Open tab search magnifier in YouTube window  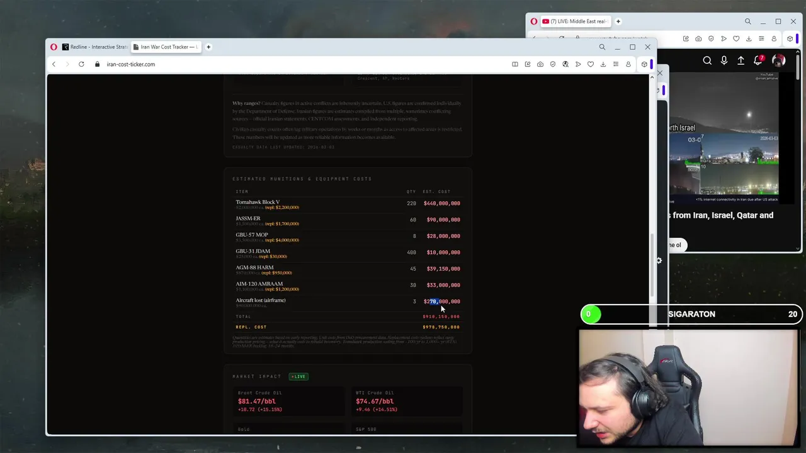click(x=748, y=21)
